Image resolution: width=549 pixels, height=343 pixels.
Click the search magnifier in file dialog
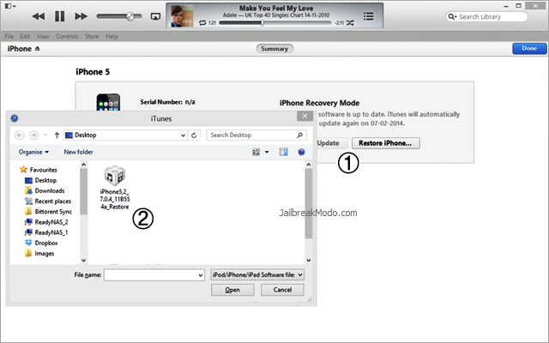pyautogui.click(x=299, y=135)
